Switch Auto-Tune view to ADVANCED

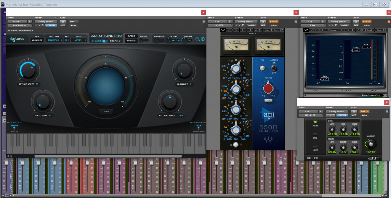[37, 40]
